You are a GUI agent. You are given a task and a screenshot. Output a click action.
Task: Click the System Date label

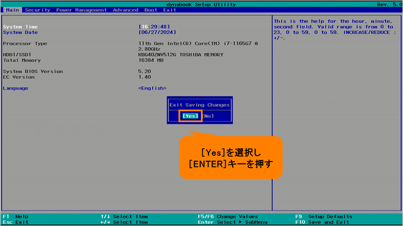coord(20,32)
